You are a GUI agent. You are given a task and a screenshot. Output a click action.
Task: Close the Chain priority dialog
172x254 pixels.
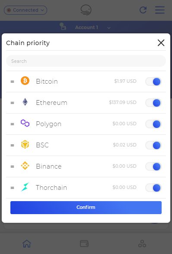161,43
